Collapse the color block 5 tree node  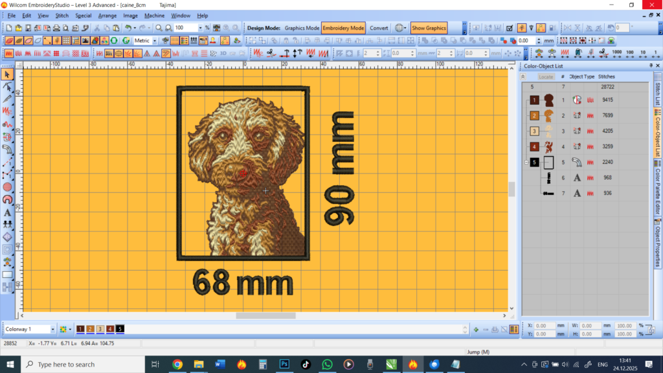[526, 162]
